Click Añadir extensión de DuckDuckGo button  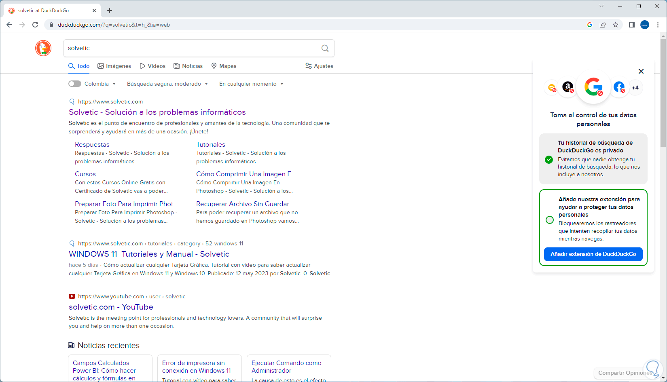pyautogui.click(x=593, y=254)
